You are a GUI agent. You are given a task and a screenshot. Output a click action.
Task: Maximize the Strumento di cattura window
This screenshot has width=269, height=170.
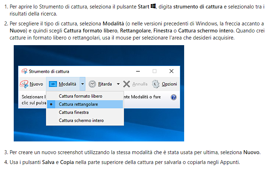[x=155, y=71]
